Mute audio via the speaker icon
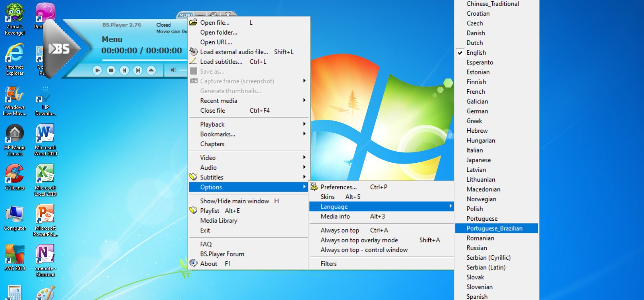 [x=173, y=70]
